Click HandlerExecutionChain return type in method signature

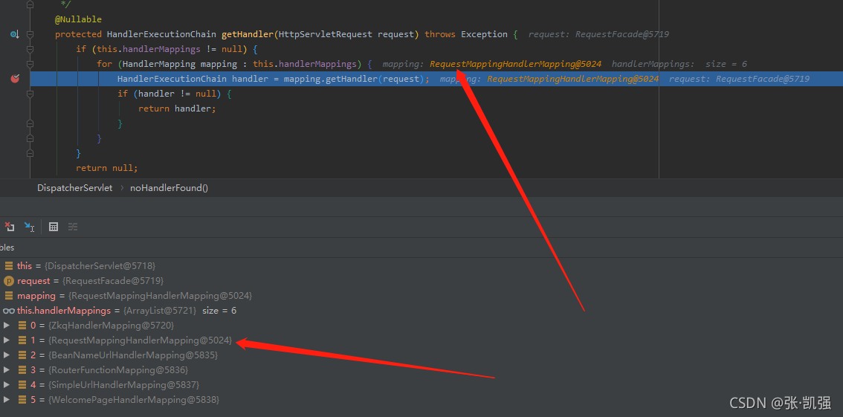(x=162, y=34)
